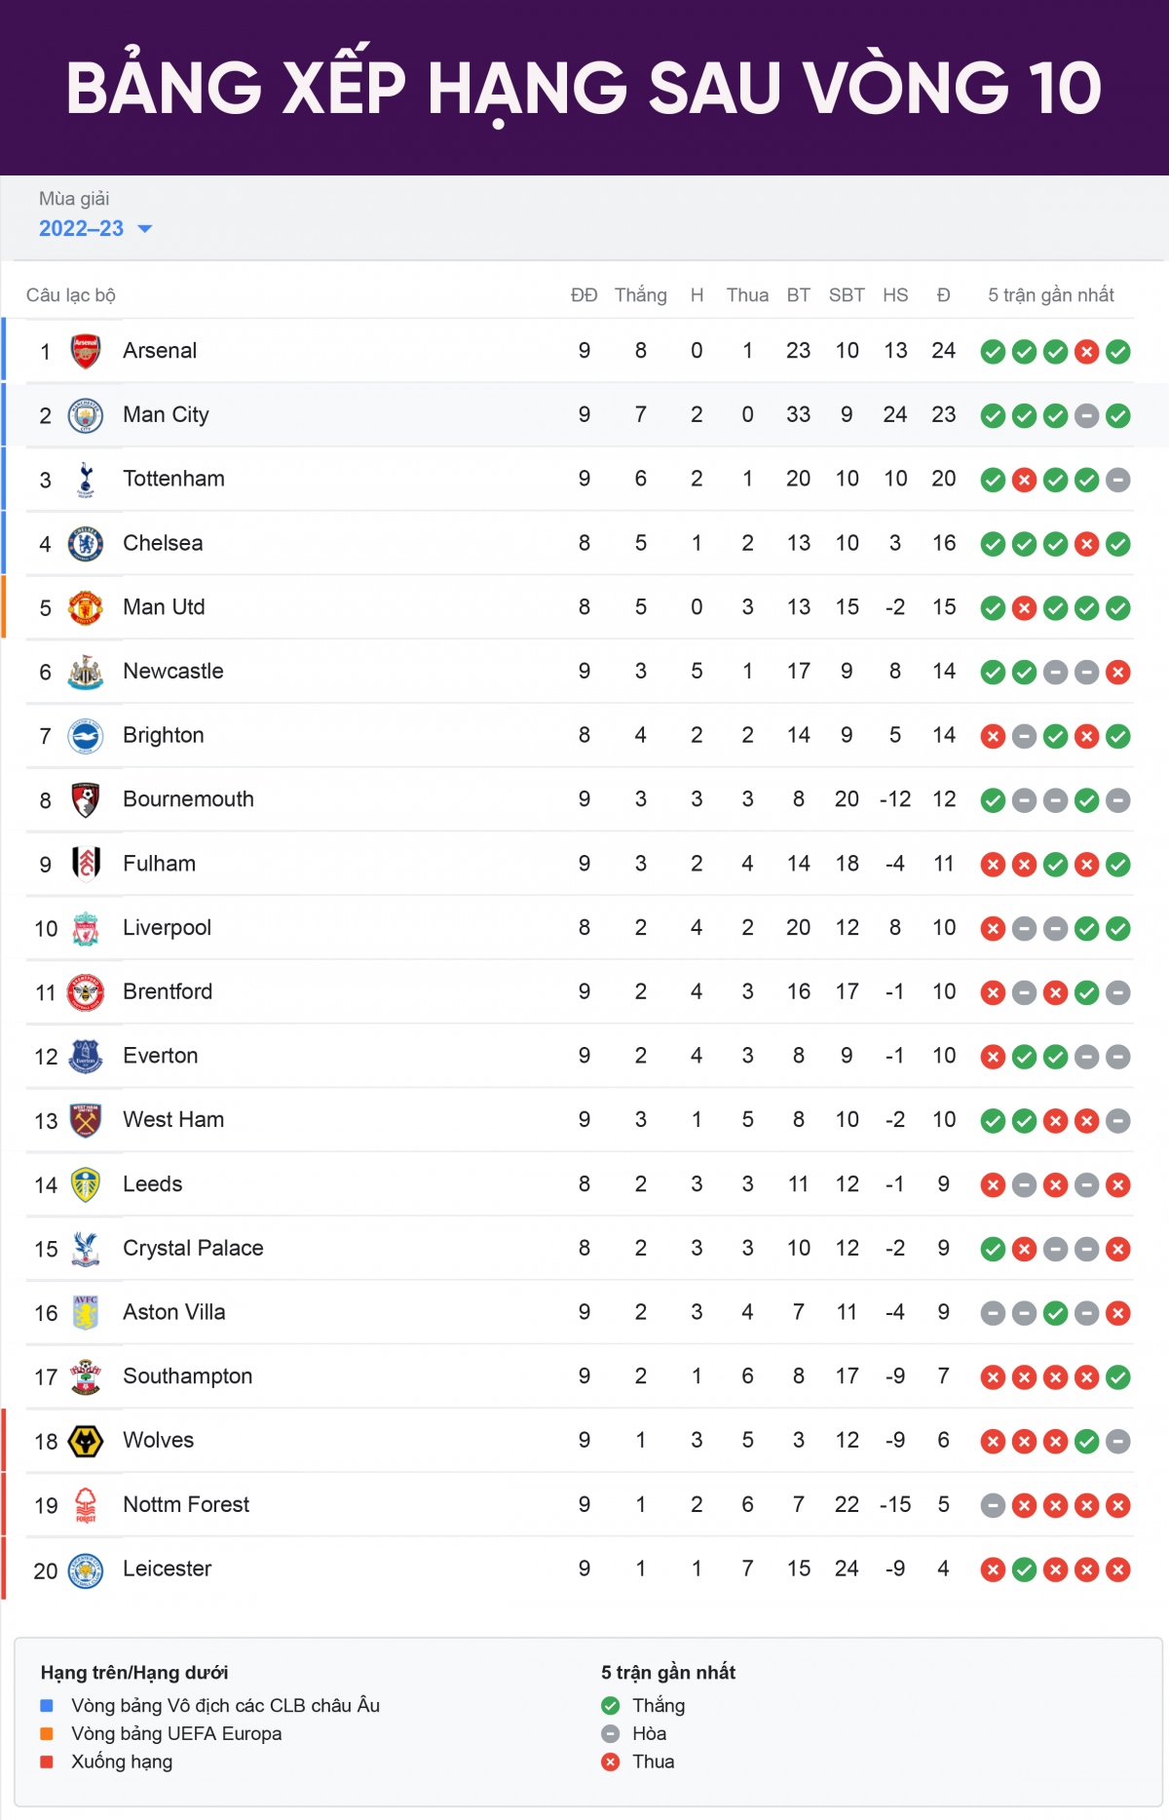Image resolution: width=1169 pixels, height=1820 pixels.
Task: Click the Liverpool club crest
Action: click(86, 929)
